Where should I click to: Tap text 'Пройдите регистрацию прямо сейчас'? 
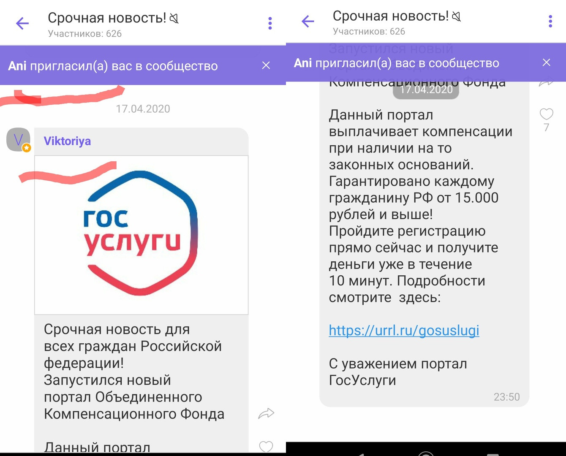click(x=407, y=239)
